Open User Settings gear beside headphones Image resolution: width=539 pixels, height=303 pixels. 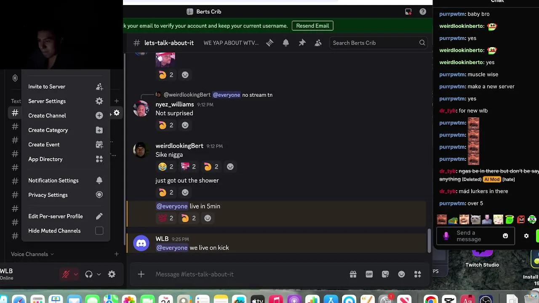coord(112,274)
